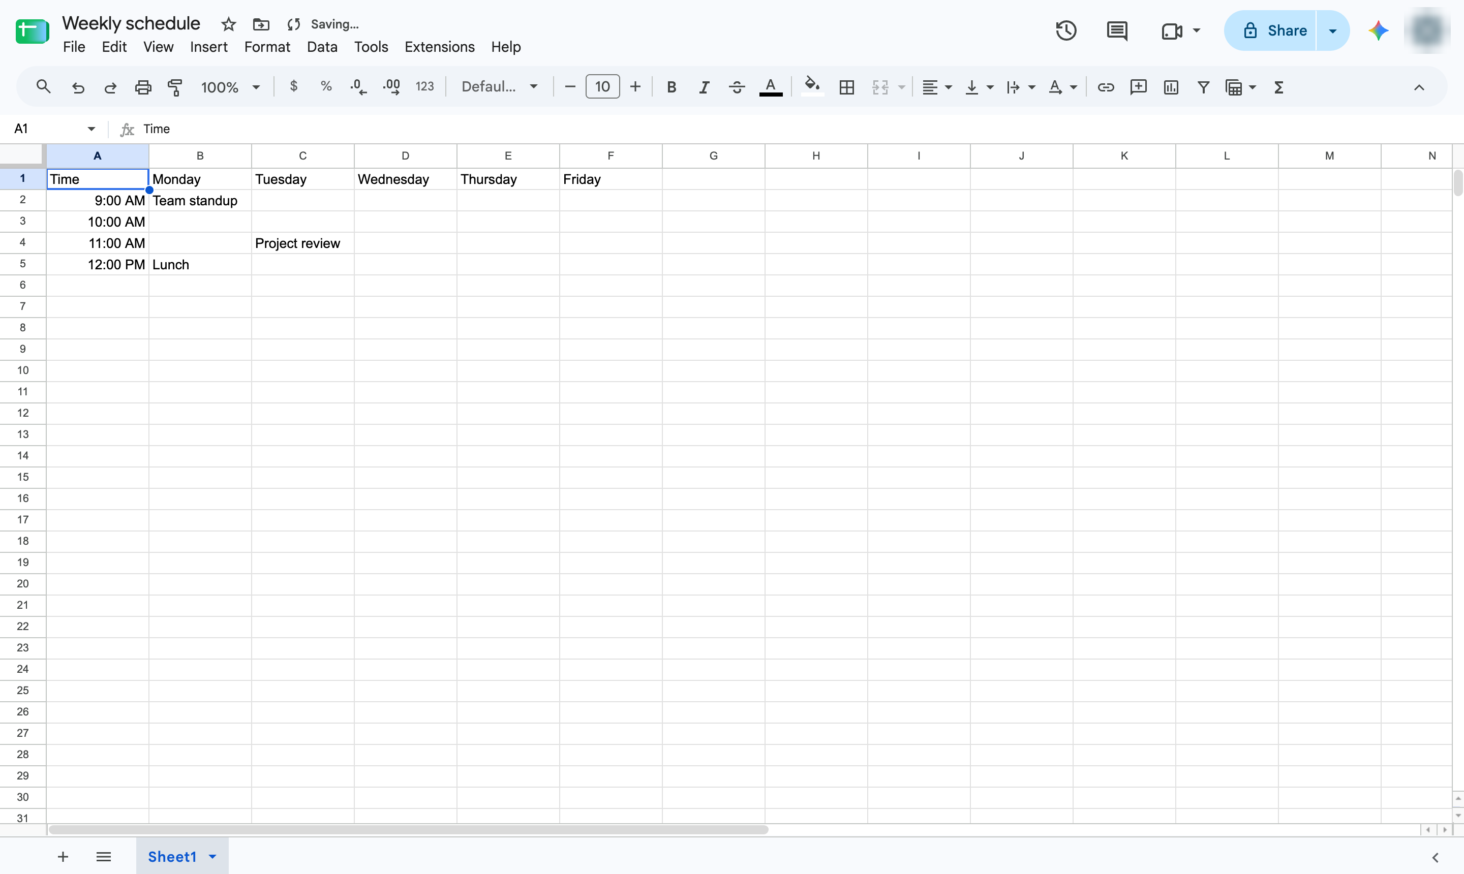The height and width of the screenshot is (874, 1464).
Task: Open the fill color picker
Action: (x=812, y=87)
